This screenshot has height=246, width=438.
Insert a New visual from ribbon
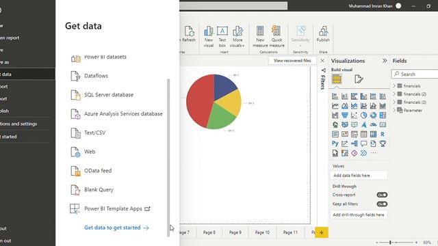208,36
